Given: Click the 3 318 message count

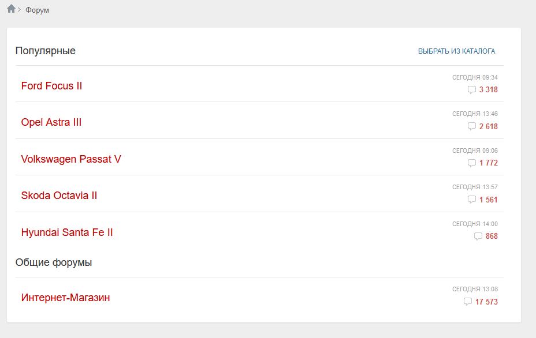Looking at the screenshot, I should point(488,90).
